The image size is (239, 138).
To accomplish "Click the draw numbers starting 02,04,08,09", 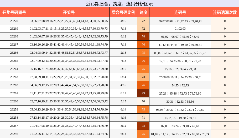I will [x=69, y=53].
